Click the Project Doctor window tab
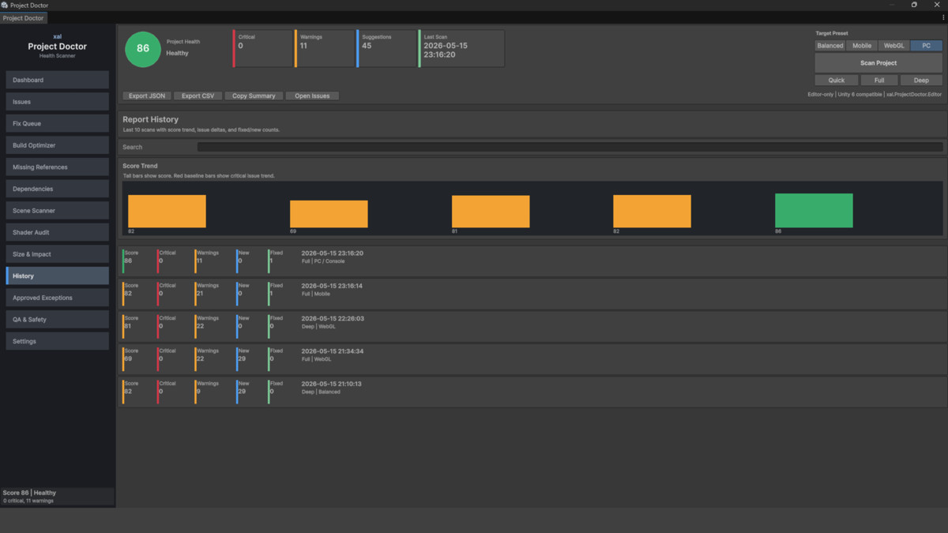This screenshot has width=948, height=533. pyautogui.click(x=24, y=17)
